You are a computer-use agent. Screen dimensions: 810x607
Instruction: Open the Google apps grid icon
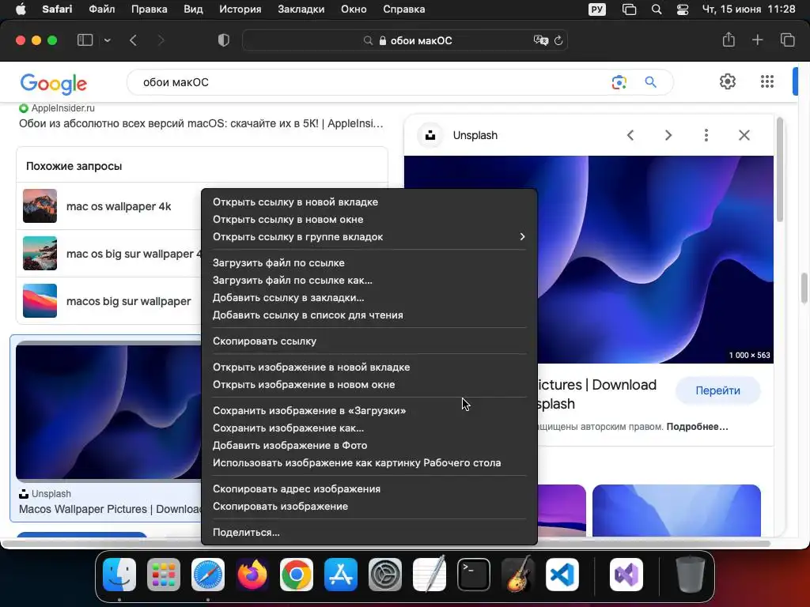click(767, 81)
